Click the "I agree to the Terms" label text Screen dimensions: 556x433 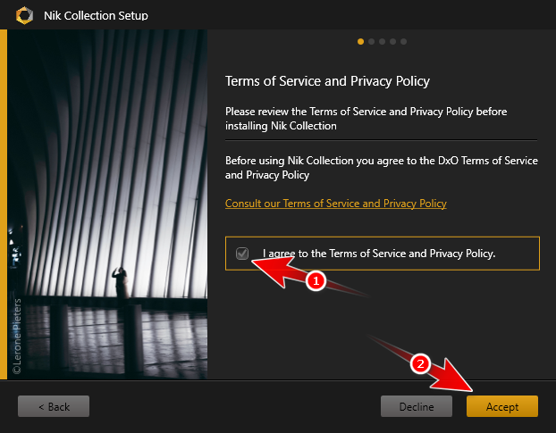click(x=379, y=254)
